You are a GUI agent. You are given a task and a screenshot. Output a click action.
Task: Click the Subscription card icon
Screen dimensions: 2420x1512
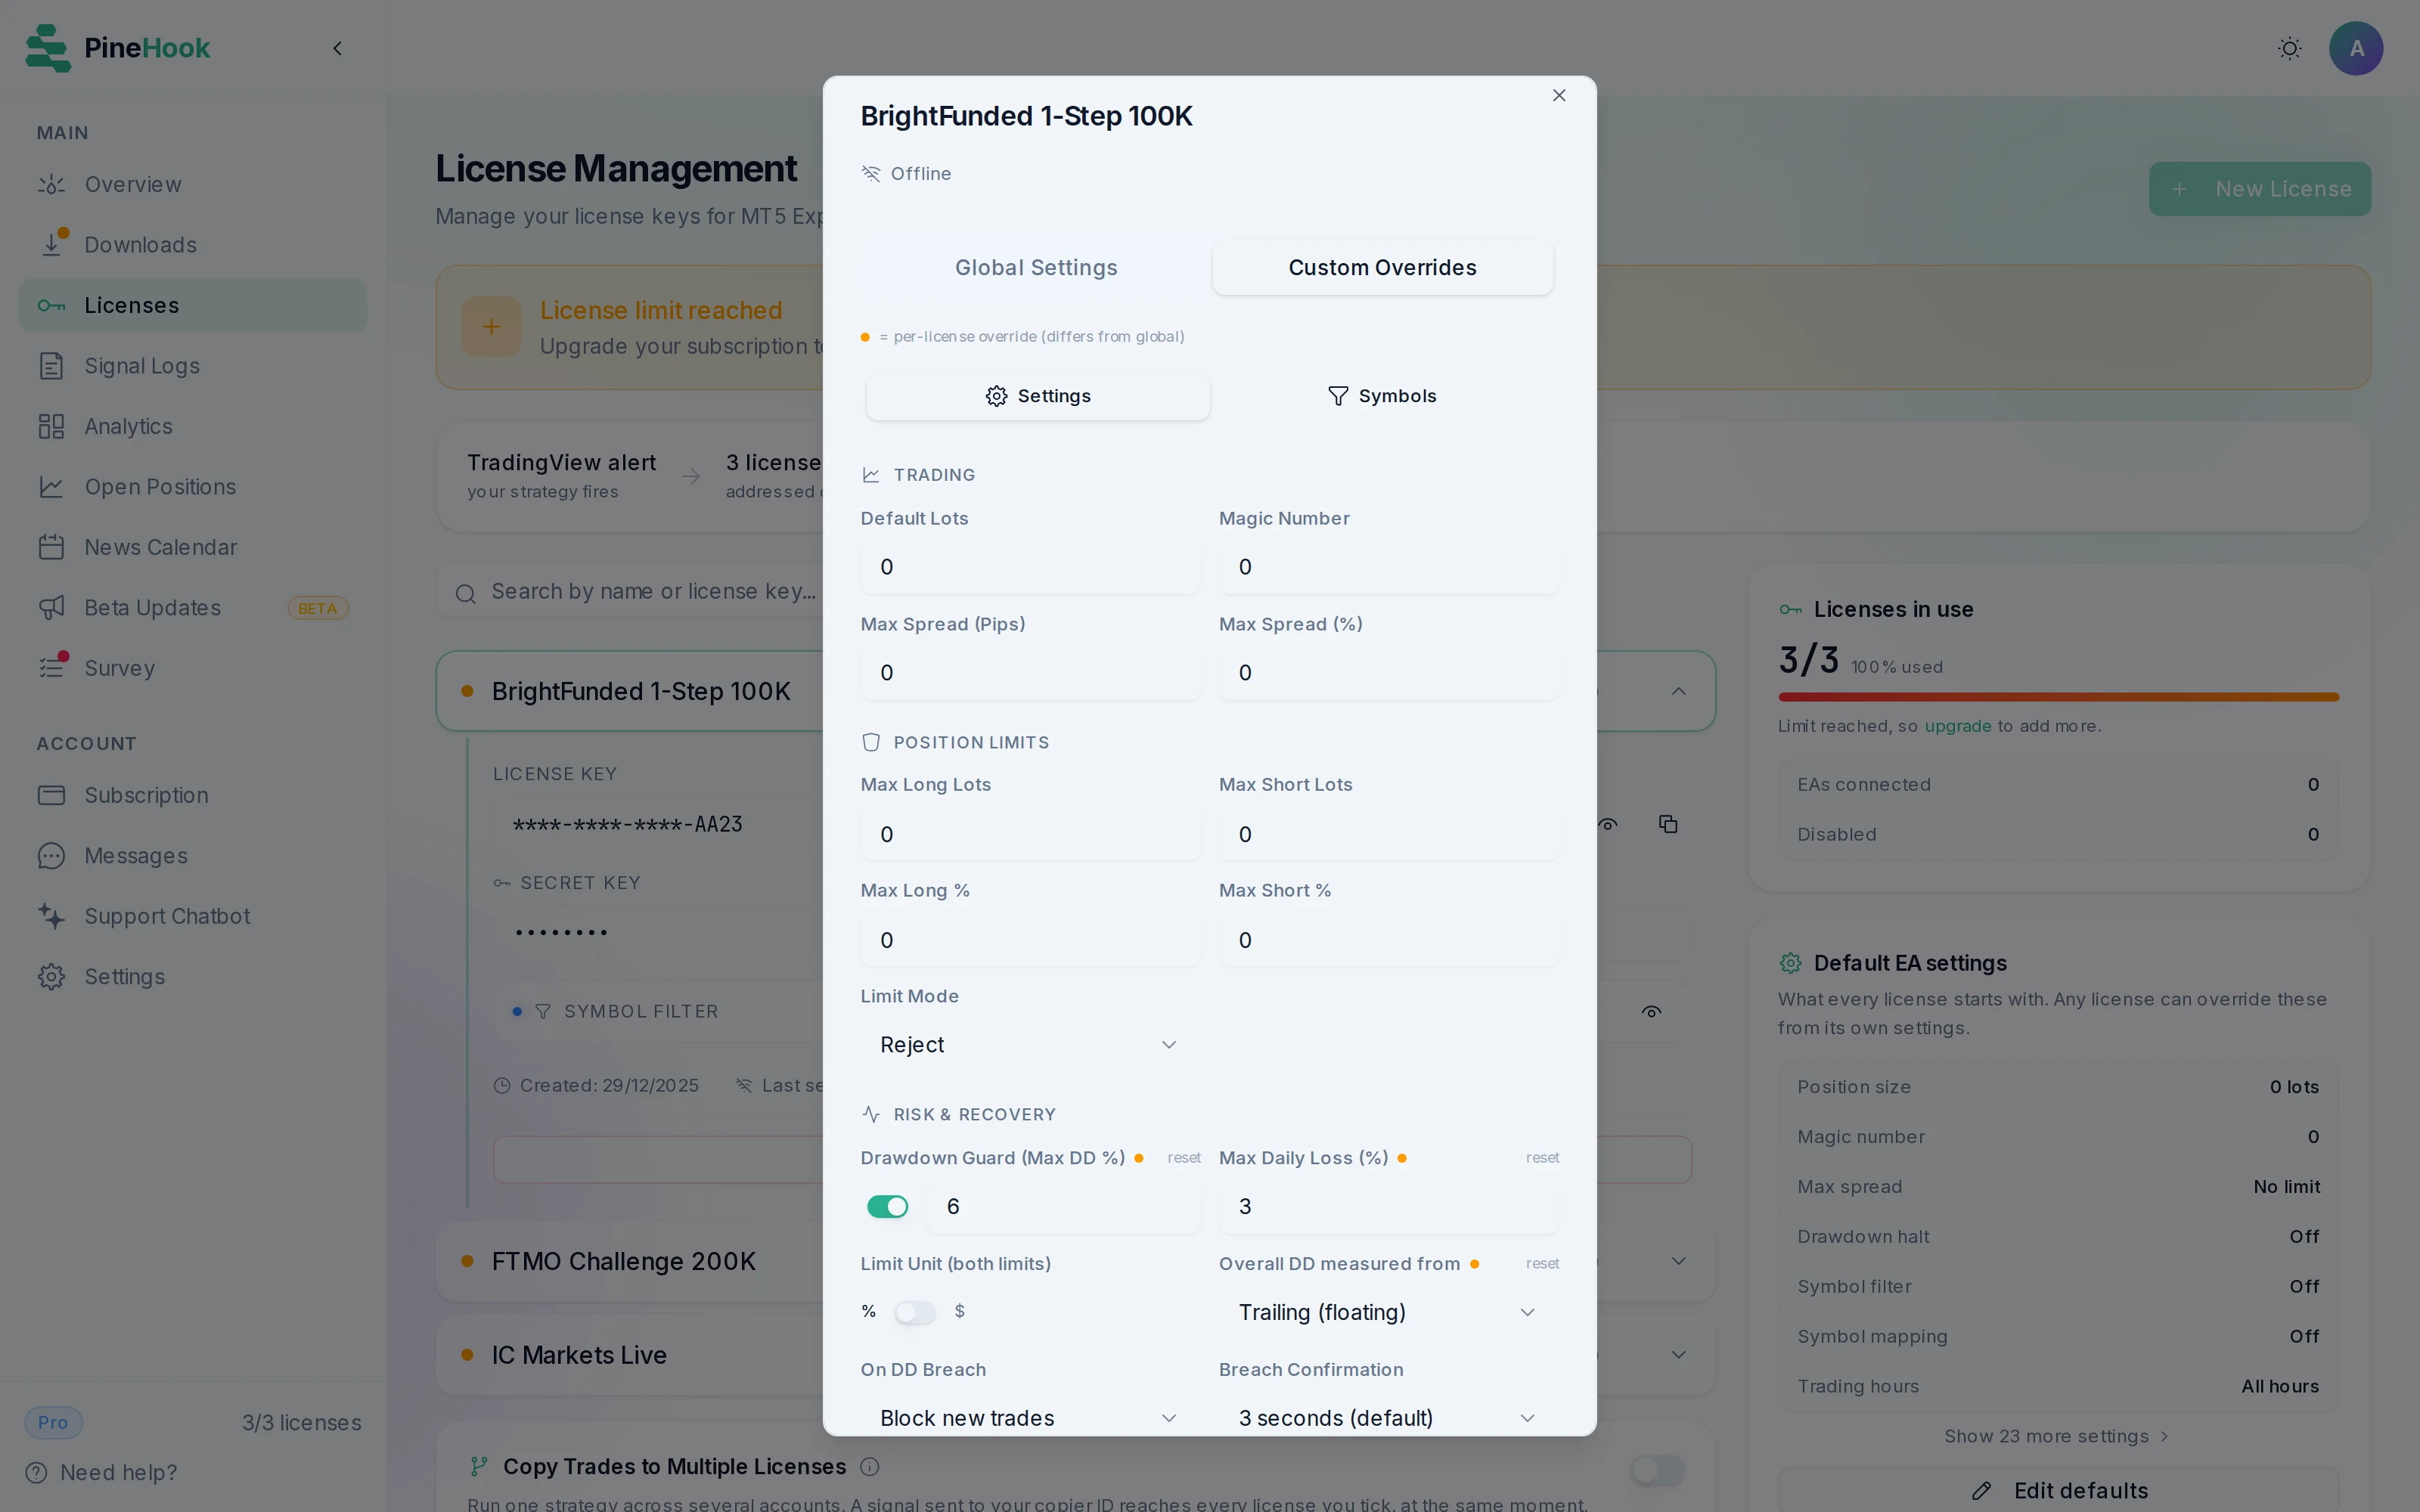(51, 795)
